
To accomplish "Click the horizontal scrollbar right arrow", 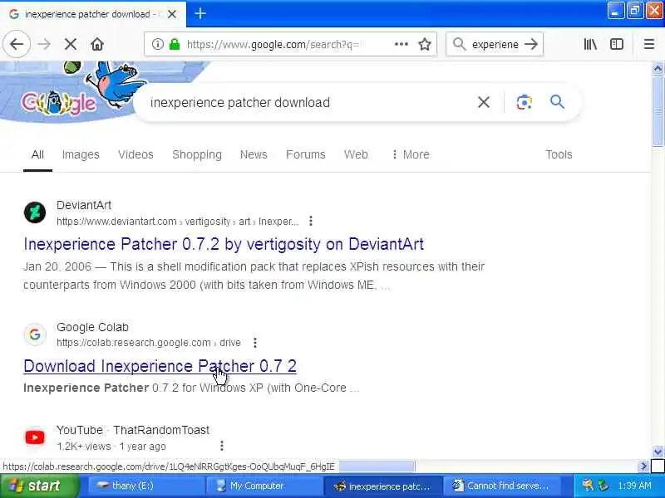I will click(x=643, y=466).
